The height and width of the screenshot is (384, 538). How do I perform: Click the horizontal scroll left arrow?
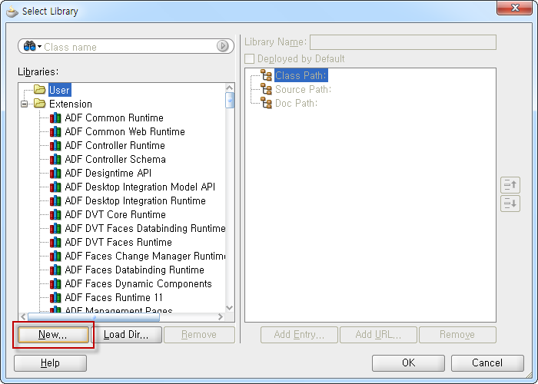(23, 316)
